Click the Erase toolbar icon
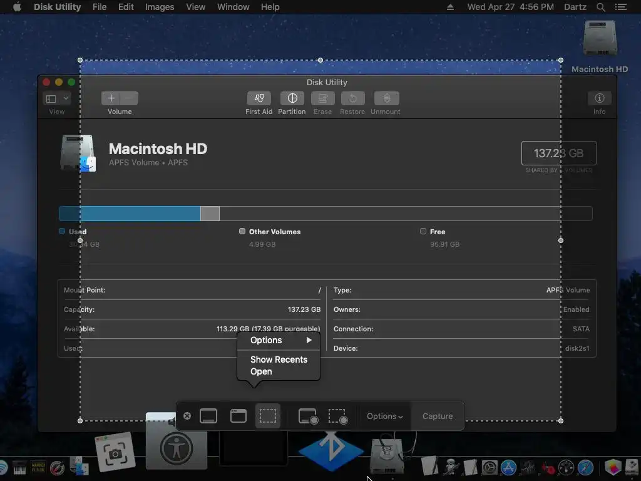 tap(322, 98)
